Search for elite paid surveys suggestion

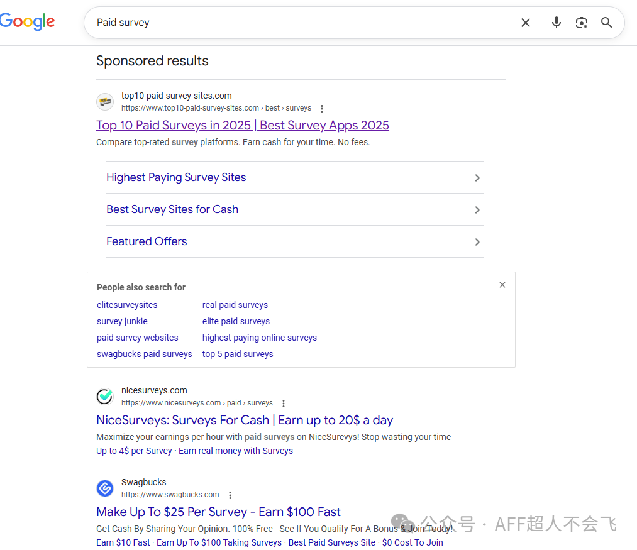point(236,321)
